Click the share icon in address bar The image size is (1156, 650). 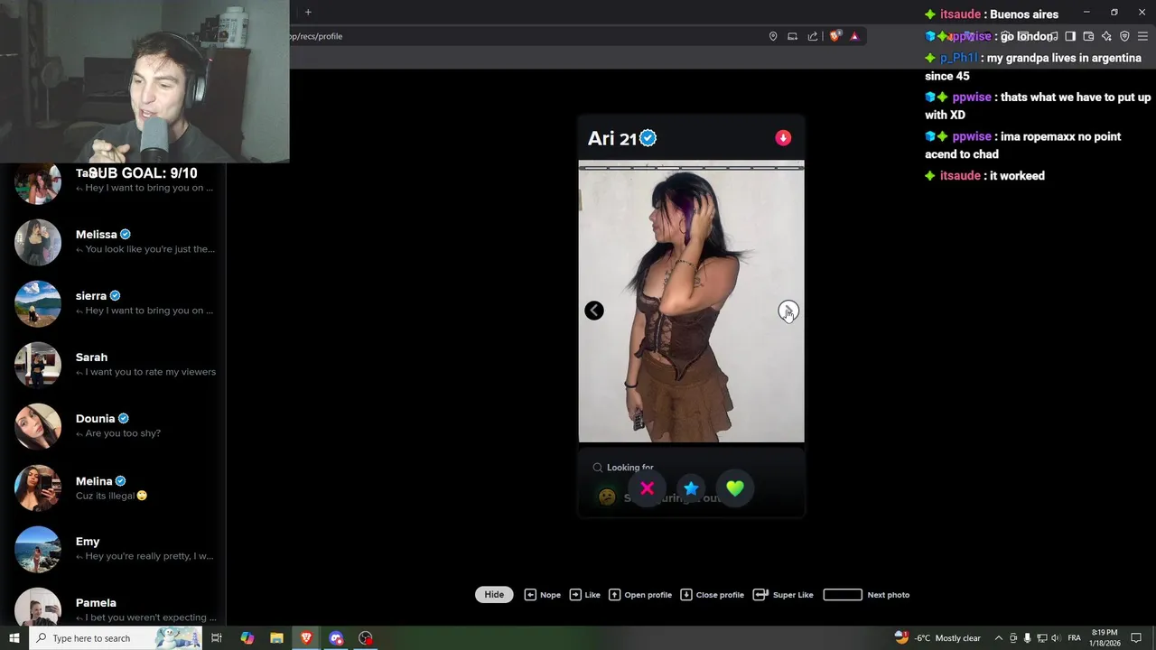tap(812, 36)
